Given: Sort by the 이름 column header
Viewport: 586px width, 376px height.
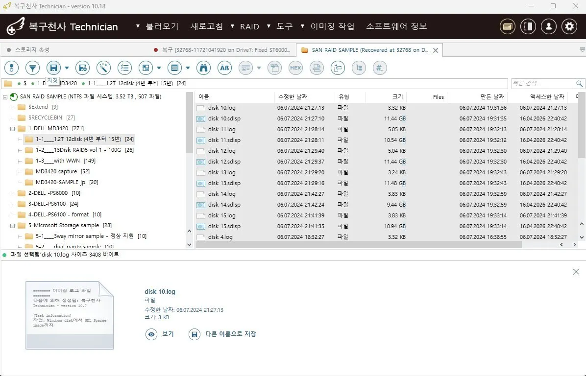Looking at the screenshot, I should (235, 97).
